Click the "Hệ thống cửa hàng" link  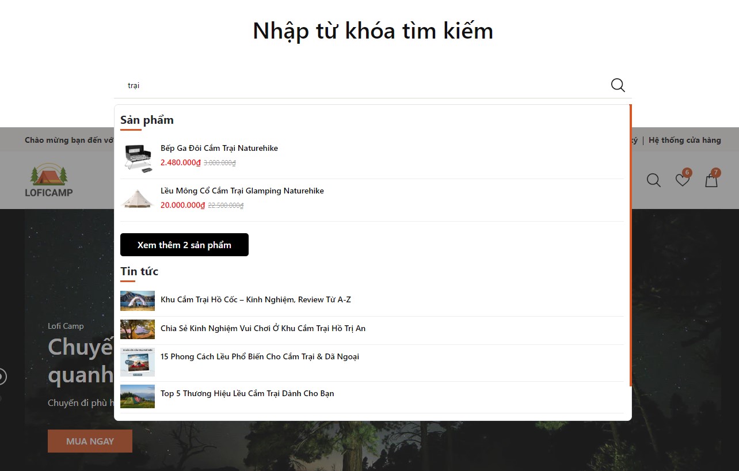click(684, 140)
